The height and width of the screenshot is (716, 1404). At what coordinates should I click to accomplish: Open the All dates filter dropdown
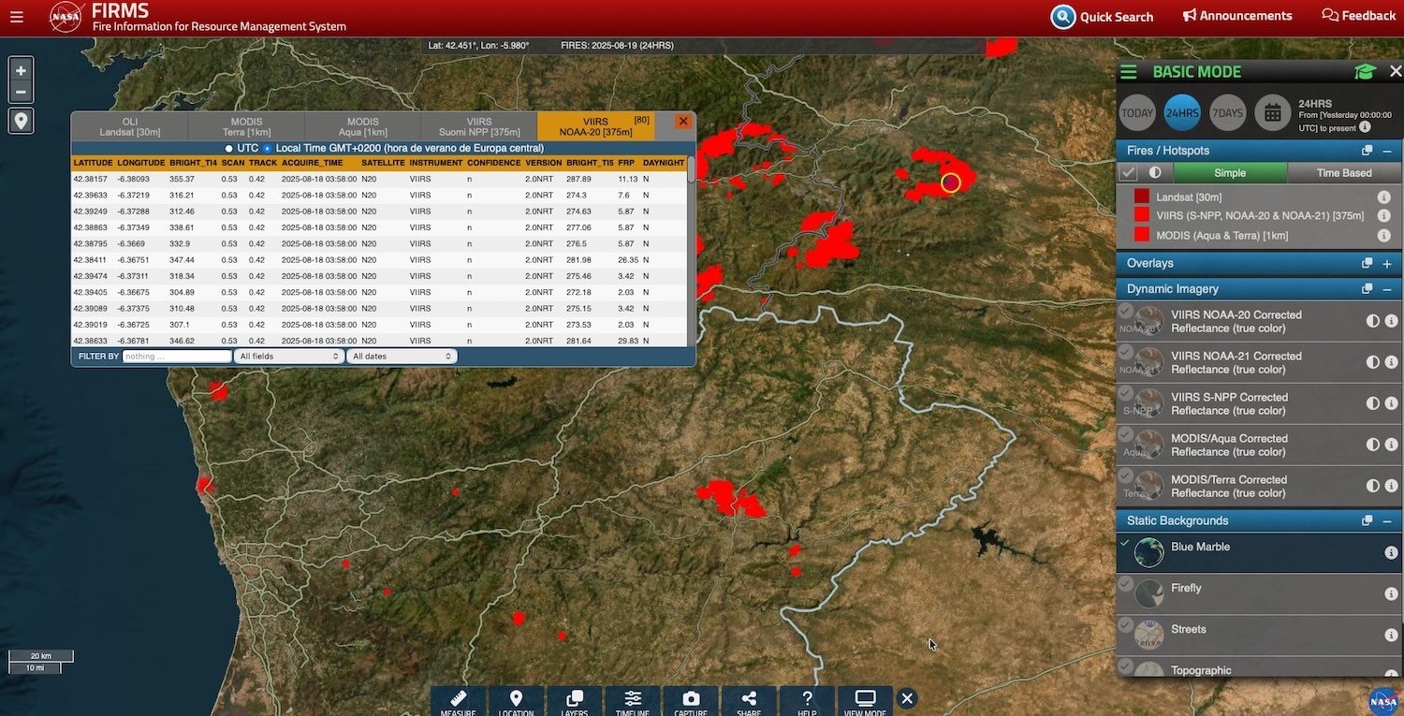tap(402, 357)
